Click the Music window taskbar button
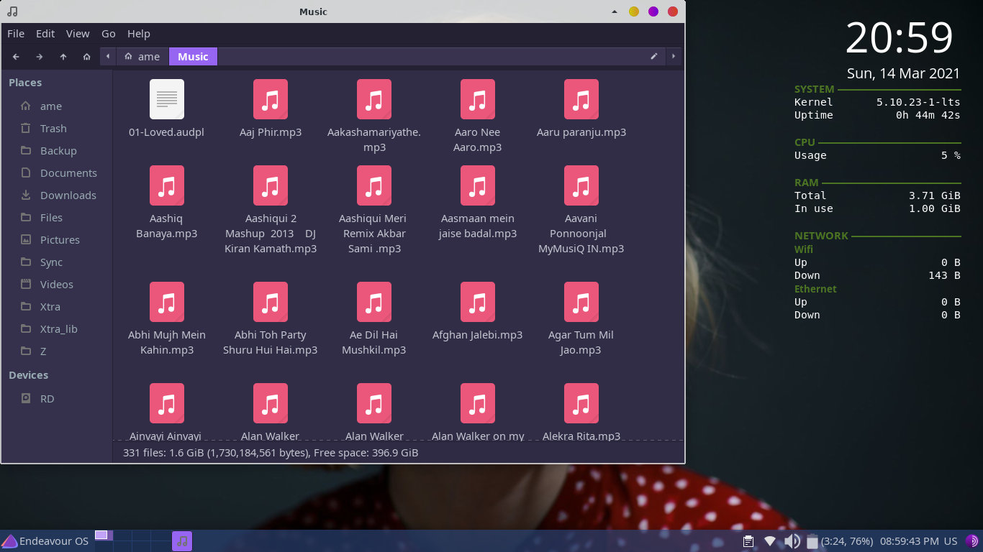 coord(182,541)
